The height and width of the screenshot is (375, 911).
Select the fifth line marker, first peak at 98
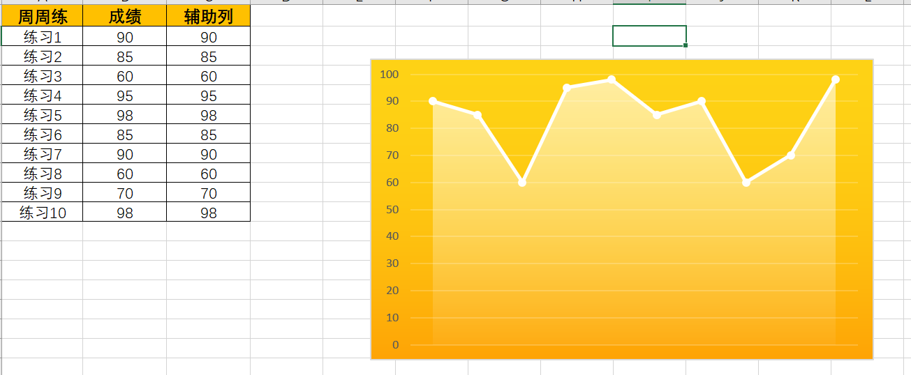(612, 79)
